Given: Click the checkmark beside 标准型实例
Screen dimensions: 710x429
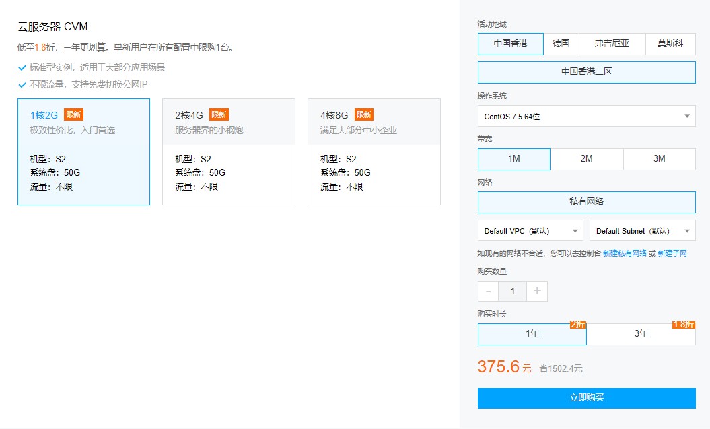Looking at the screenshot, I should (22, 68).
